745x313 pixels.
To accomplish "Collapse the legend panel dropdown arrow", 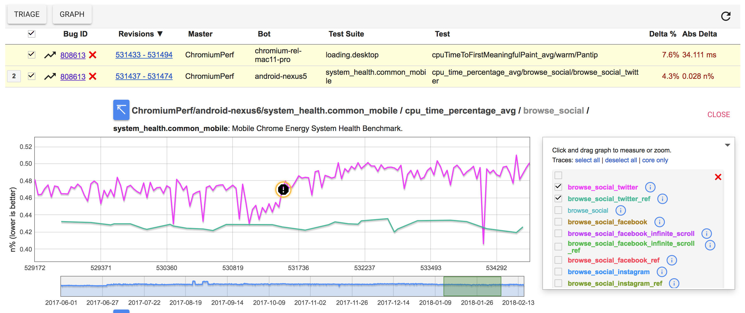I will [x=727, y=145].
